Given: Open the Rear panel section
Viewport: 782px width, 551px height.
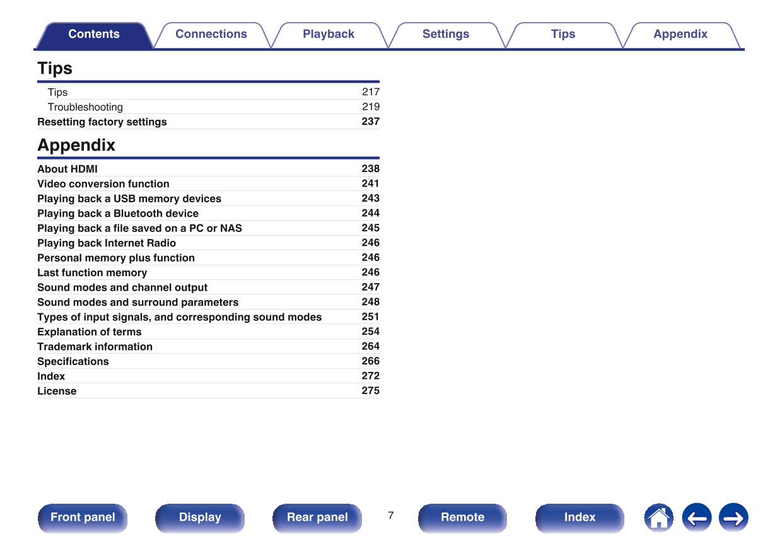Looking at the screenshot, I should (317, 518).
